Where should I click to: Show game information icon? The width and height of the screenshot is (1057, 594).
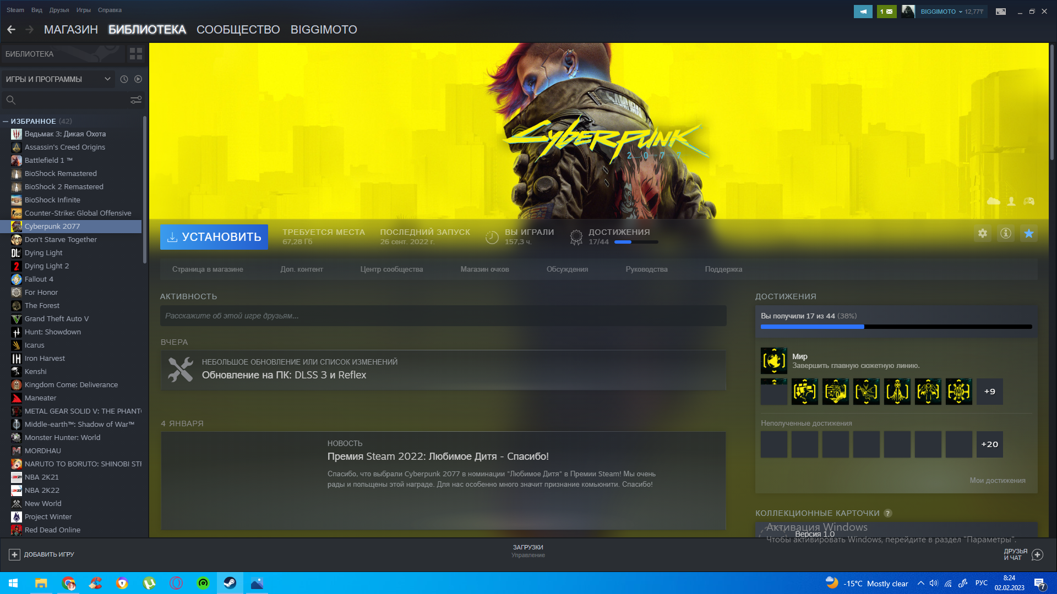(x=1006, y=233)
